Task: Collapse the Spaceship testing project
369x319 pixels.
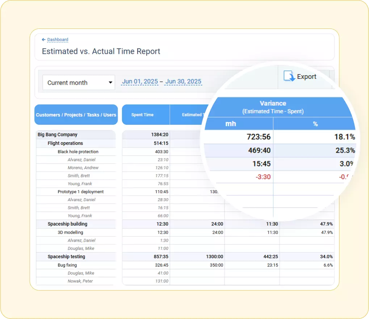Action: pos(66,256)
